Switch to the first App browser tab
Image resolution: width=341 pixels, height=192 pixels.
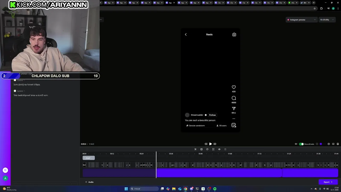point(109,3)
